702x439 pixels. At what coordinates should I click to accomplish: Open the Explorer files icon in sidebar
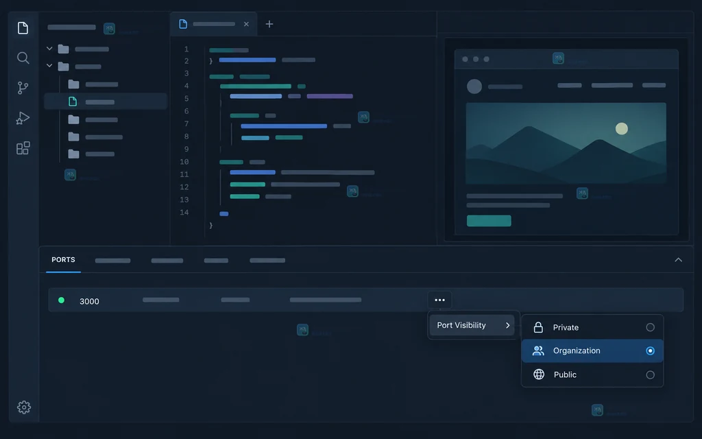pyautogui.click(x=23, y=27)
